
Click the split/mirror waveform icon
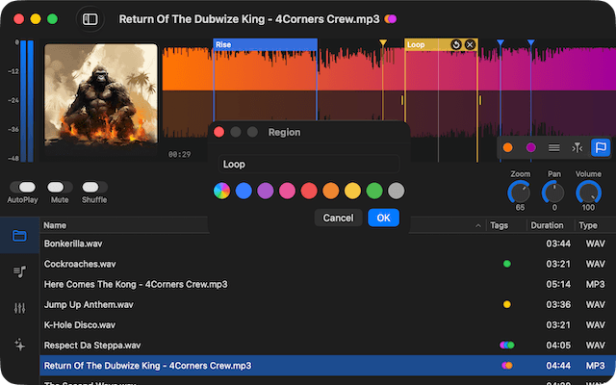(577, 147)
